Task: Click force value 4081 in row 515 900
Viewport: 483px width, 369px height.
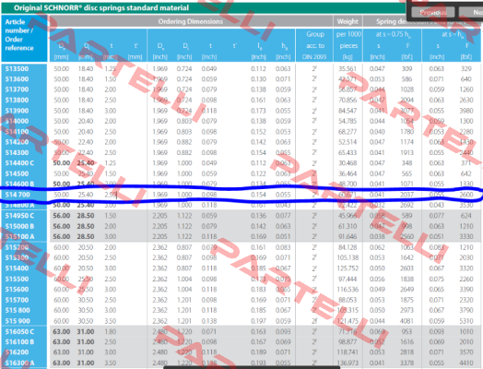Action: [406, 321]
